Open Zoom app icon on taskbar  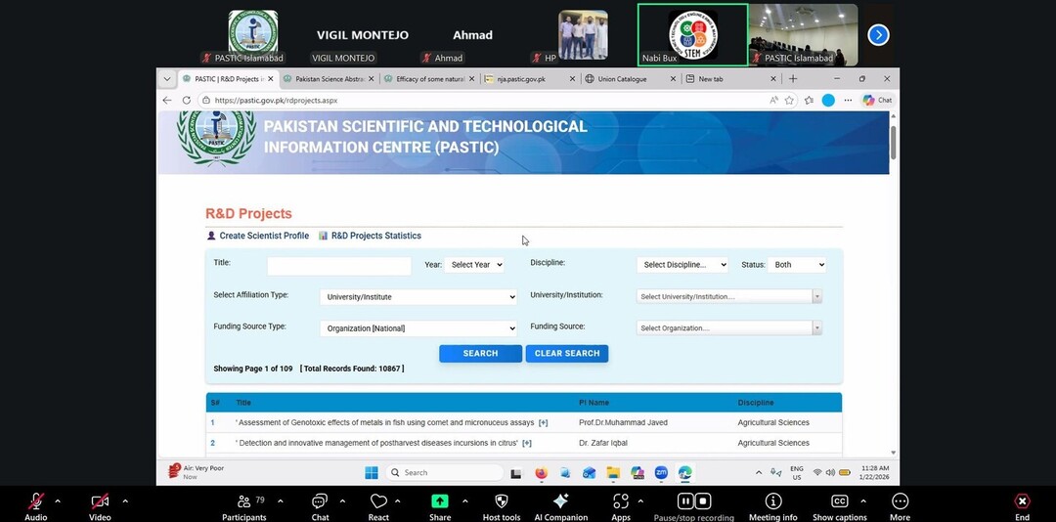[x=661, y=473]
